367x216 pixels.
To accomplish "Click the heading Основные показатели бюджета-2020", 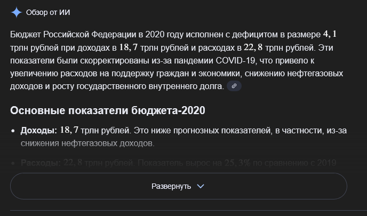I will [x=107, y=110].
